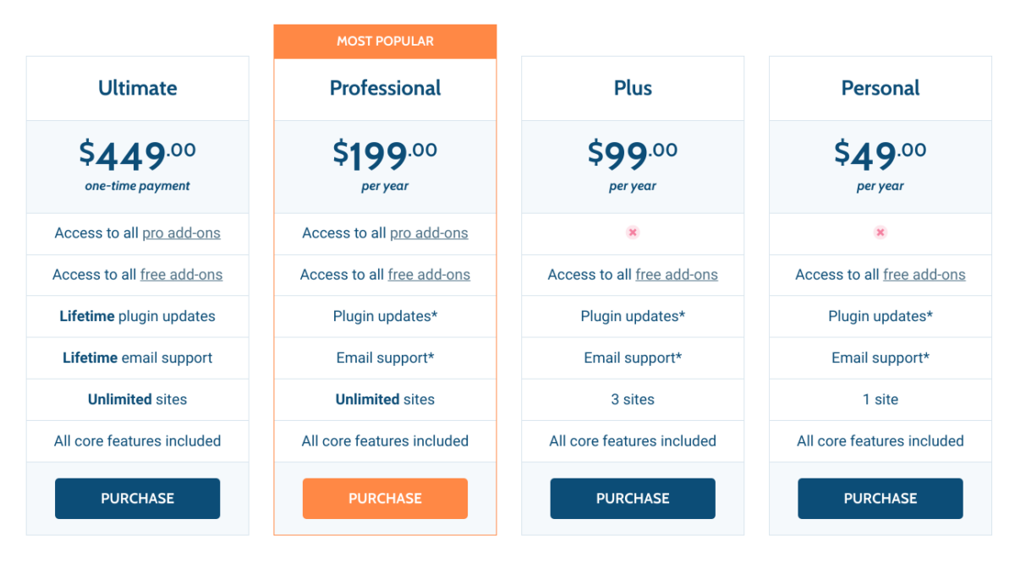
Task: Click the $199.00 per year price
Action: [385, 166]
